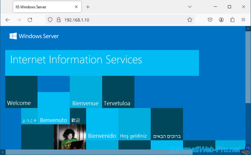
Task: Click the ברוכים הבאים tile
Action: [x=167, y=124]
